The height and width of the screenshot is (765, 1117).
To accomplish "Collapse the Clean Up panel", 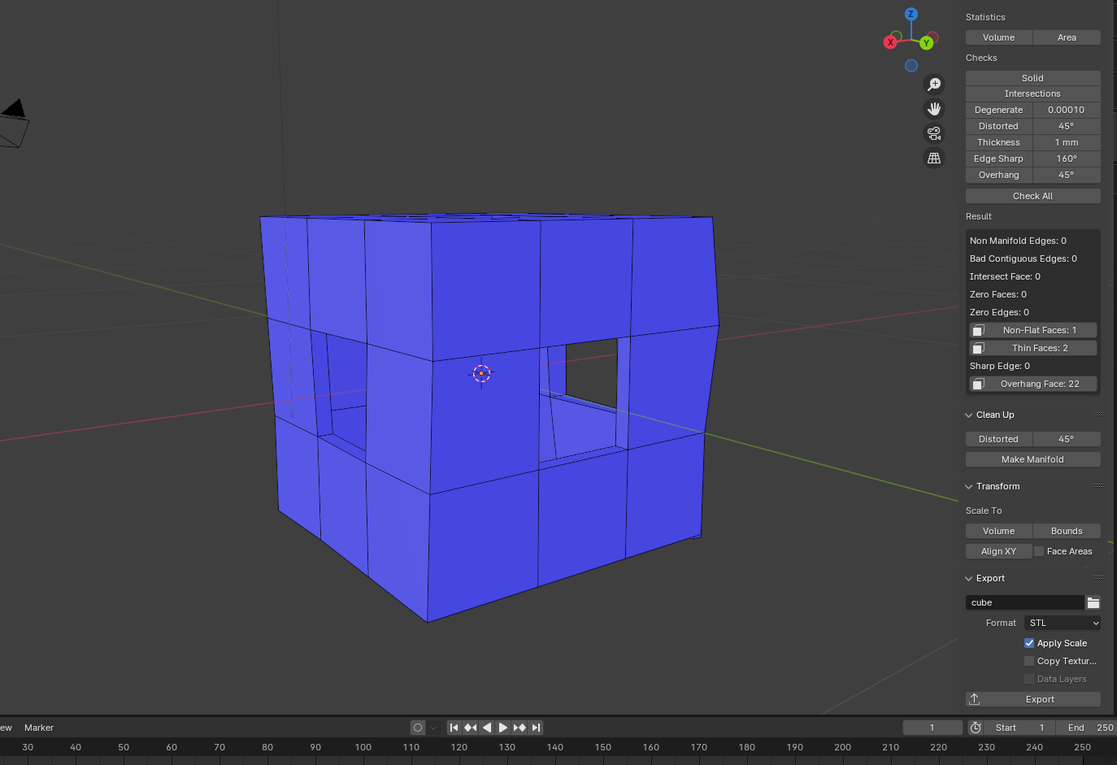I will 969,415.
